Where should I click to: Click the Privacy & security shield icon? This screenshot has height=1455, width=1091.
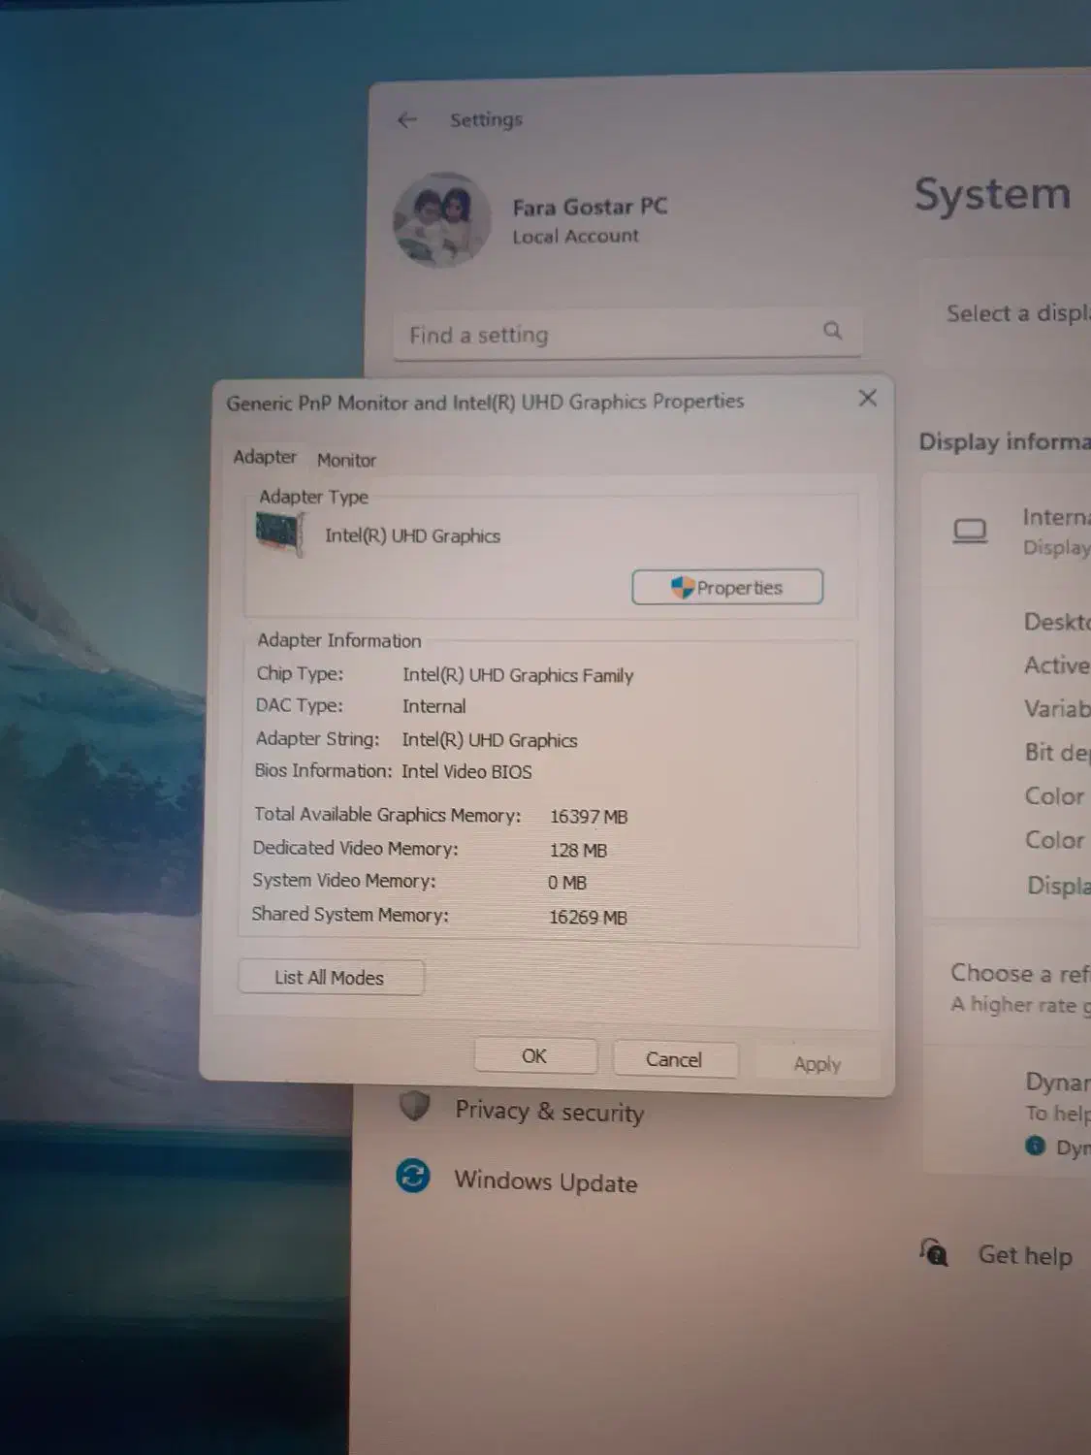415,1104
